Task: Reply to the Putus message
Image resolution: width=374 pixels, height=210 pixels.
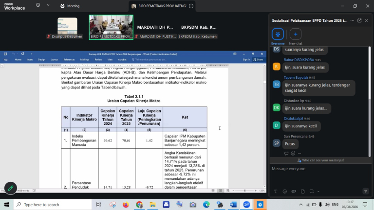Action: [286, 153]
